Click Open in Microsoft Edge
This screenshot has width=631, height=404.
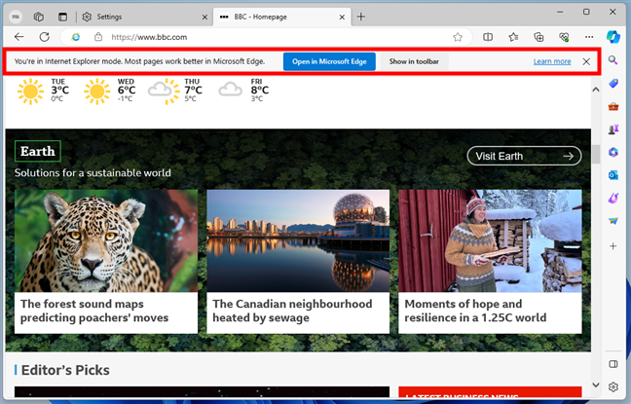[329, 61]
